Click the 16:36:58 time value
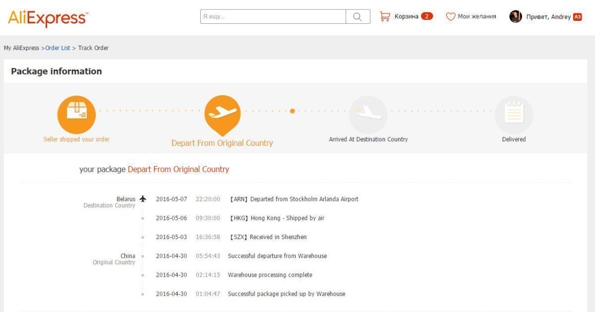 coord(208,237)
